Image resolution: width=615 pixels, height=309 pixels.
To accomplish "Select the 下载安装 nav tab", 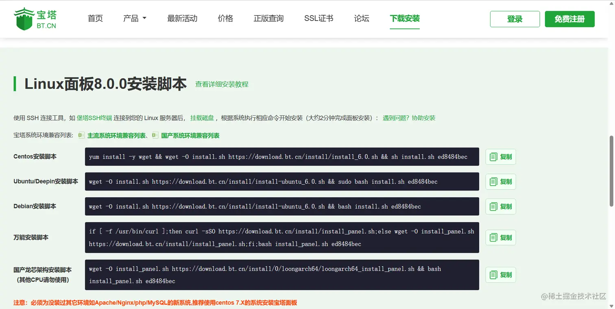I will pos(405,18).
